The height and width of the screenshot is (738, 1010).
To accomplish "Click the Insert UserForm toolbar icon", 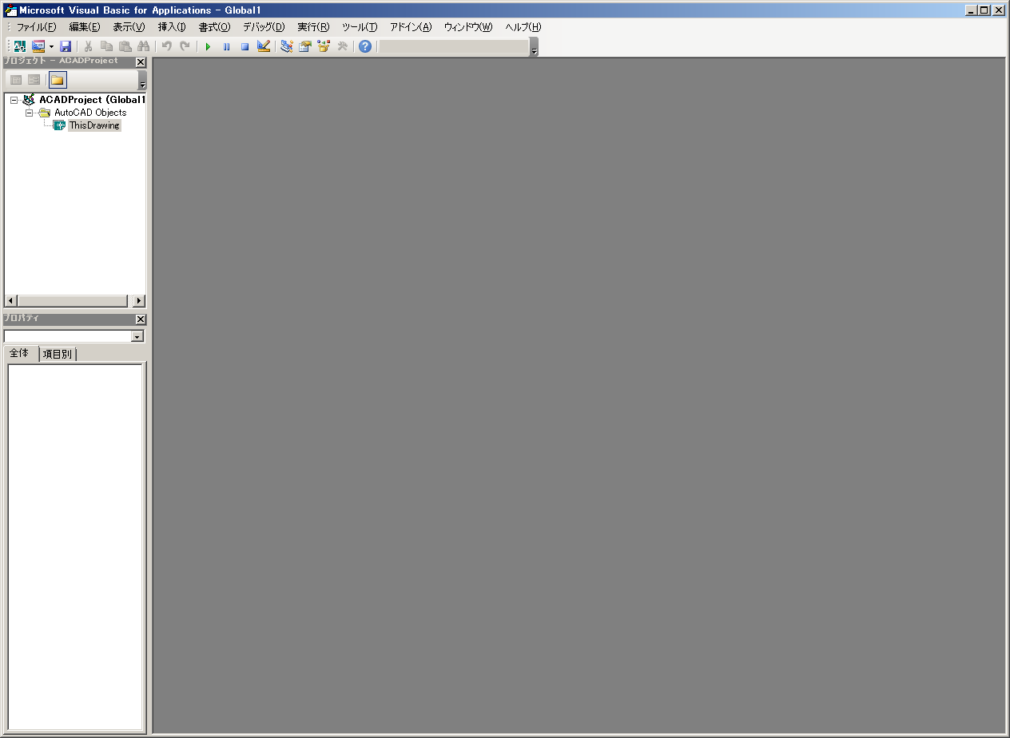I will [38, 46].
